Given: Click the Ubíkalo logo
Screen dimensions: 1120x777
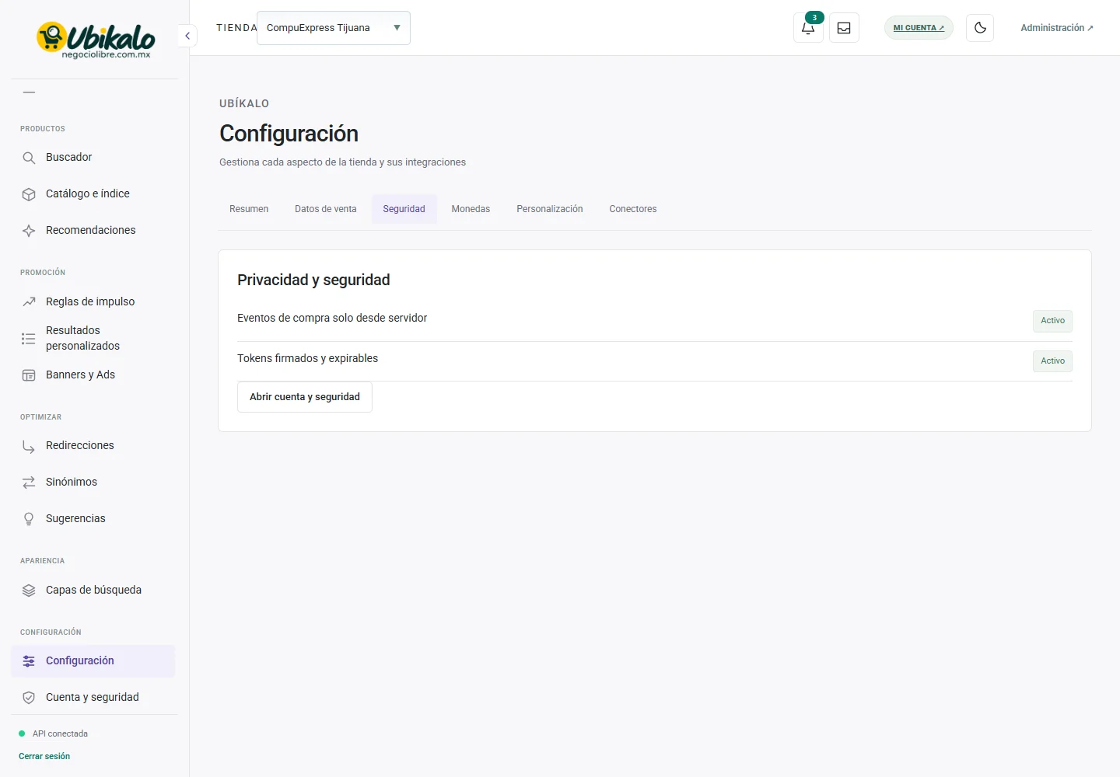Looking at the screenshot, I should click(x=95, y=40).
